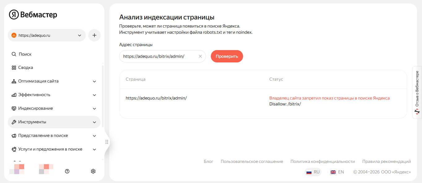Expand Услуги и предложения в поиске chevron
The width and height of the screenshot is (422, 183).
[x=94, y=149]
